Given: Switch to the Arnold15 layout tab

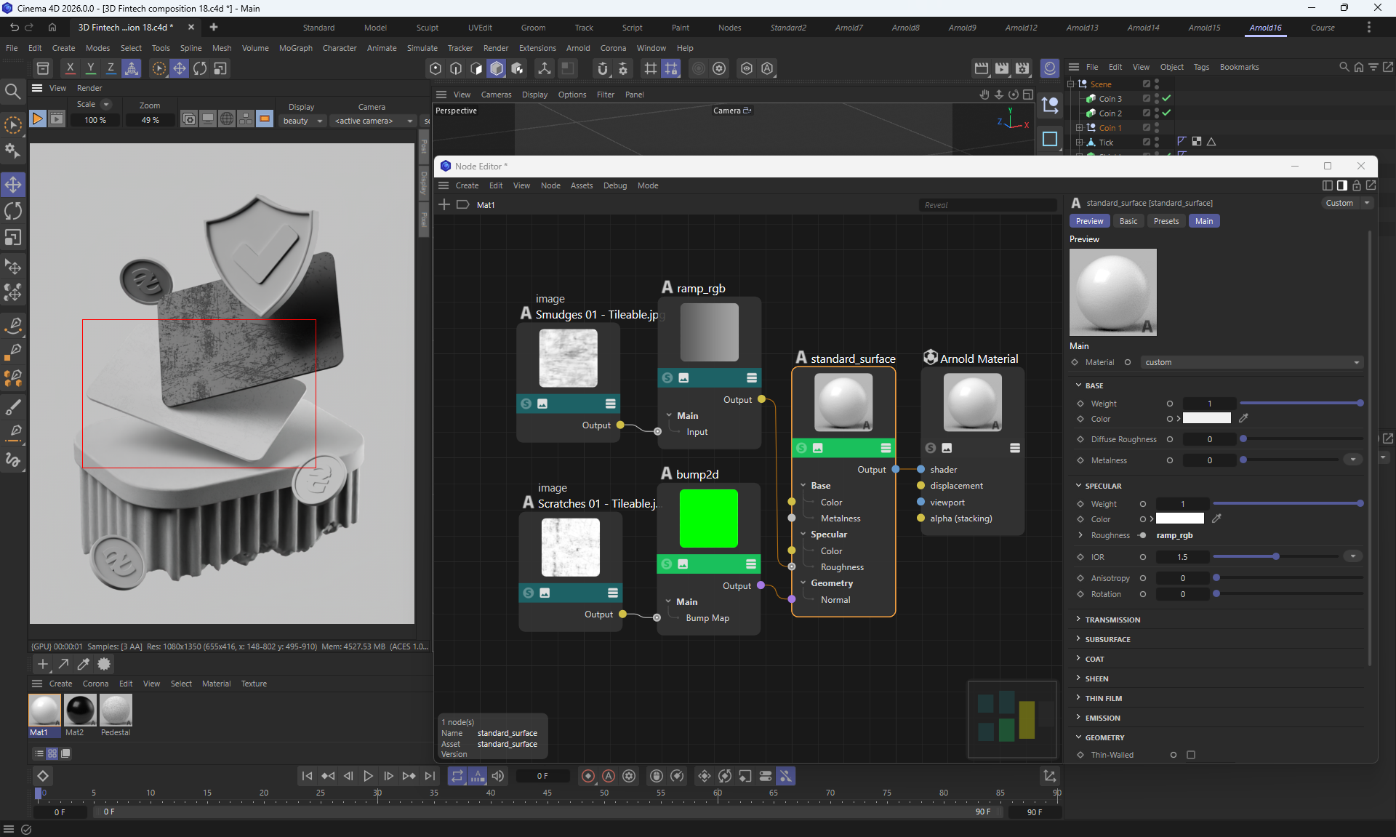Looking at the screenshot, I should (x=1204, y=28).
